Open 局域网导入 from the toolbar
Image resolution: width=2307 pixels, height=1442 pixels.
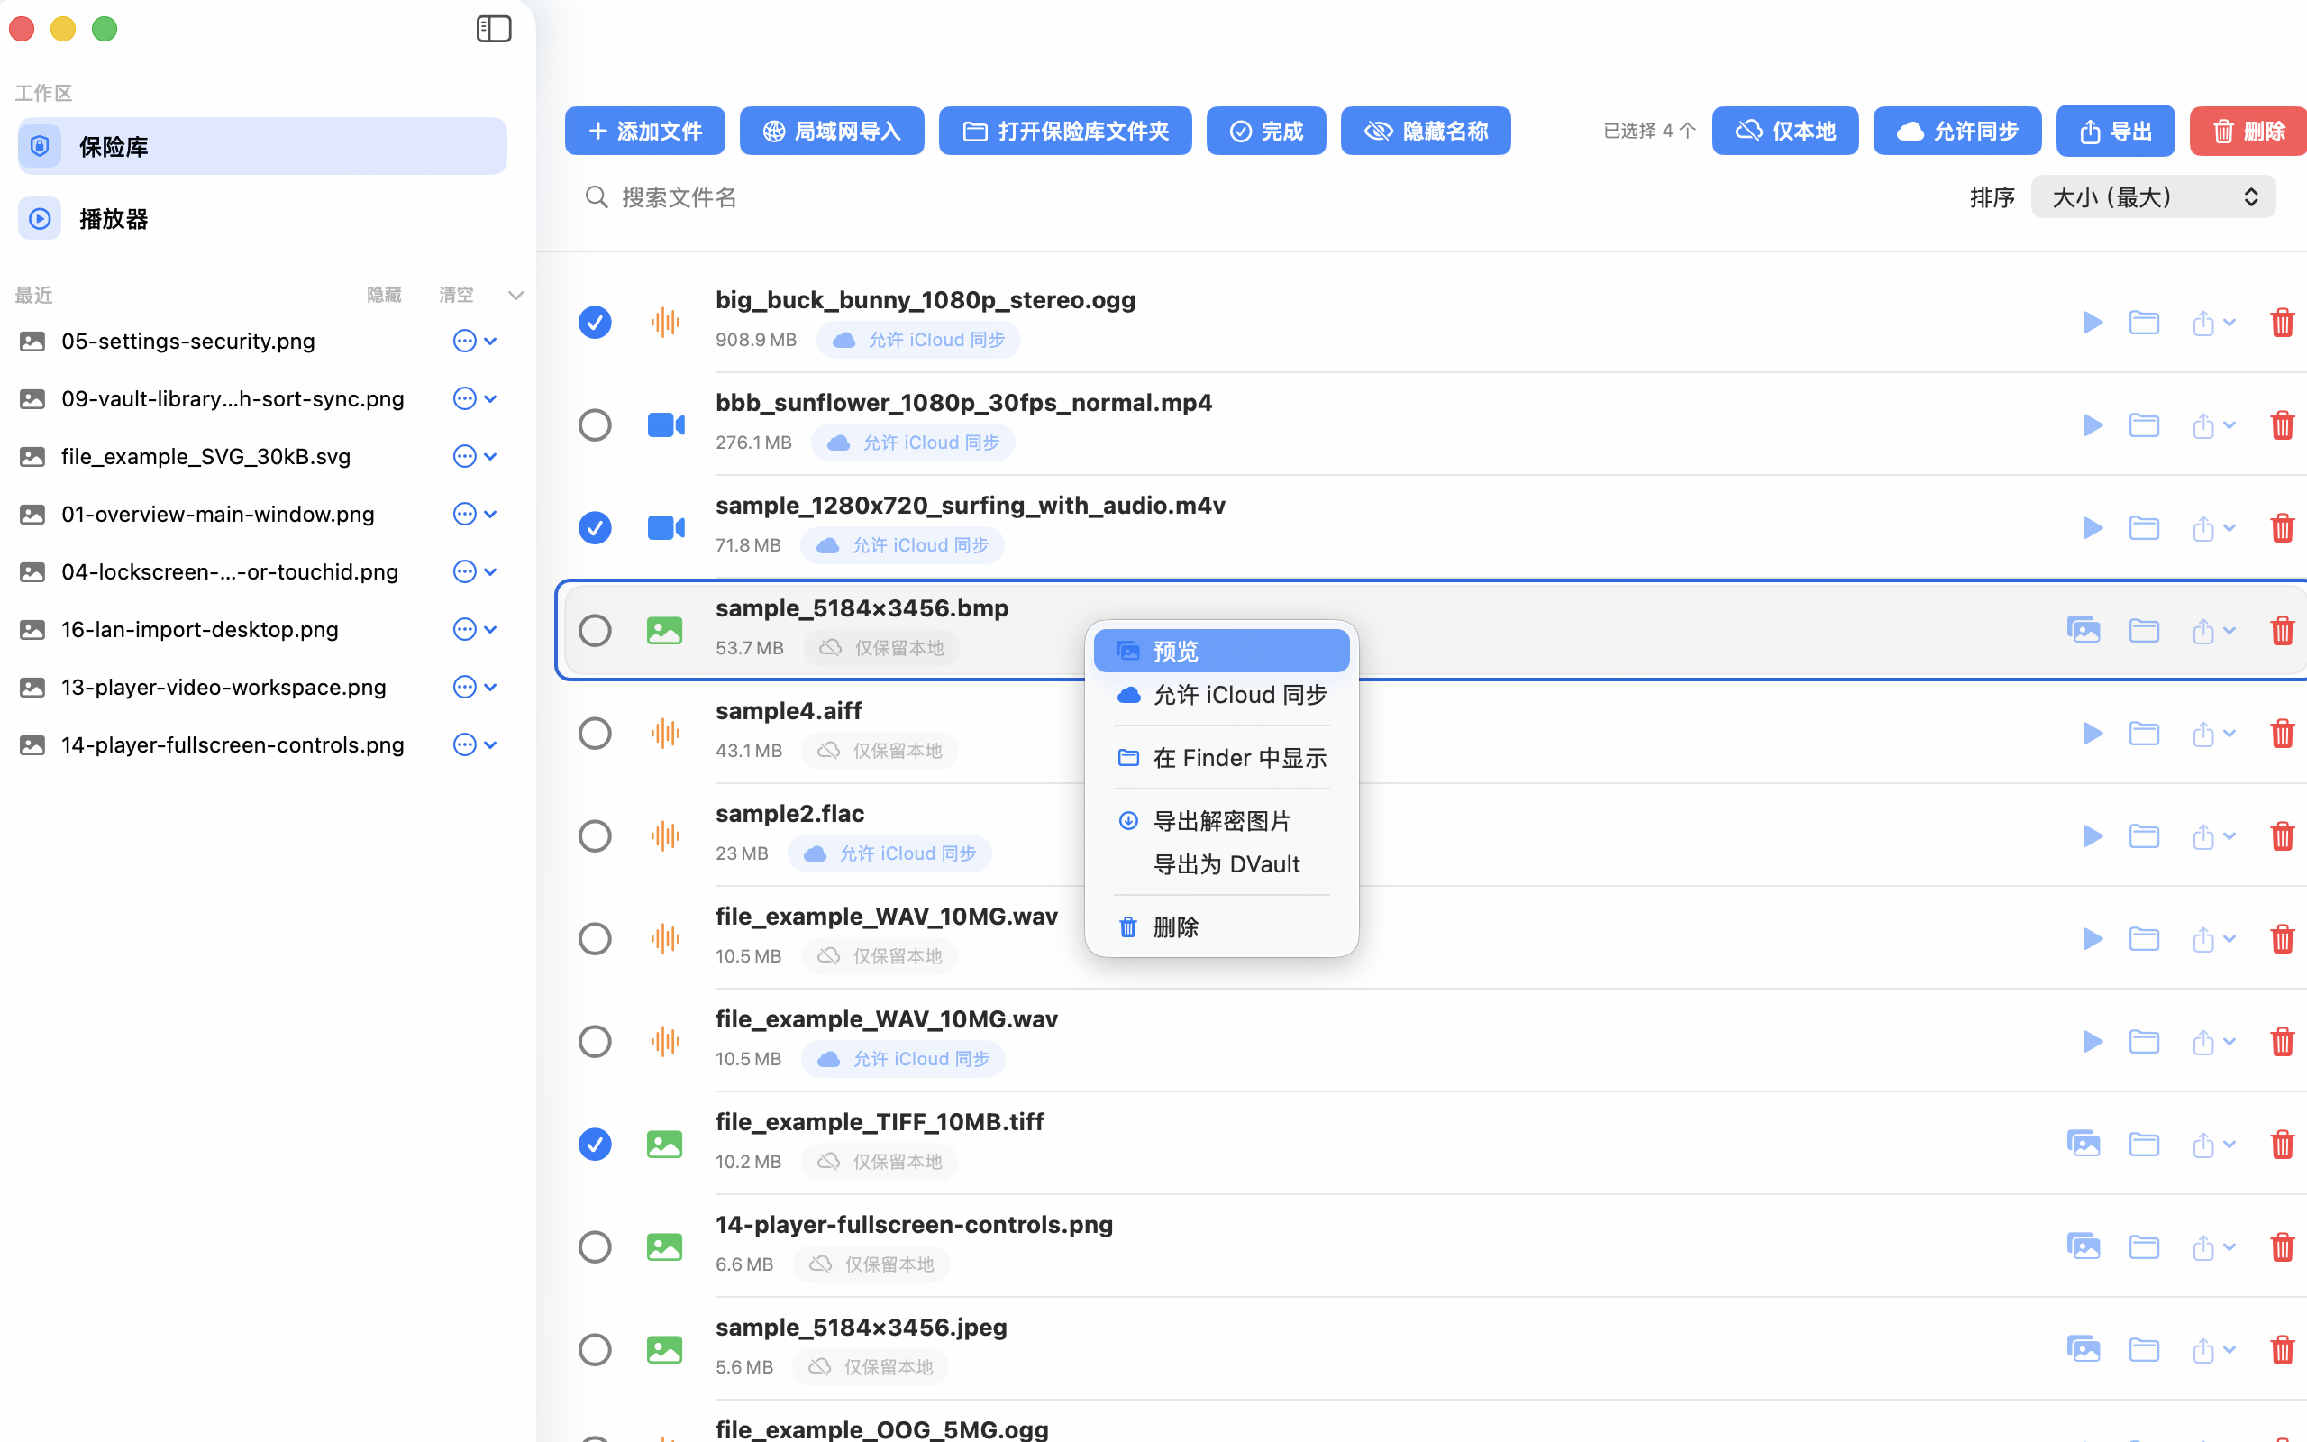(x=830, y=131)
